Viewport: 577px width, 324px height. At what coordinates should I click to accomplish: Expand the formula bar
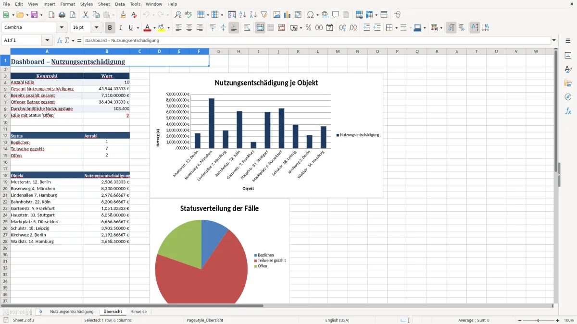pos(554,40)
